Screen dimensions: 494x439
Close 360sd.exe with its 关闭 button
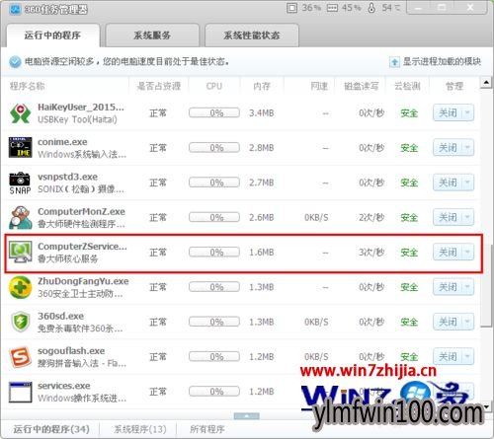pyautogui.click(x=448, y=322)
